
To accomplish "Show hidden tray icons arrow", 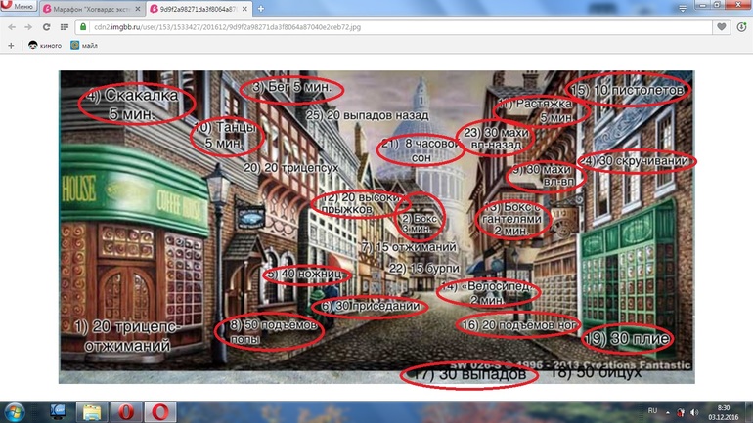I will tap(668, 412).
